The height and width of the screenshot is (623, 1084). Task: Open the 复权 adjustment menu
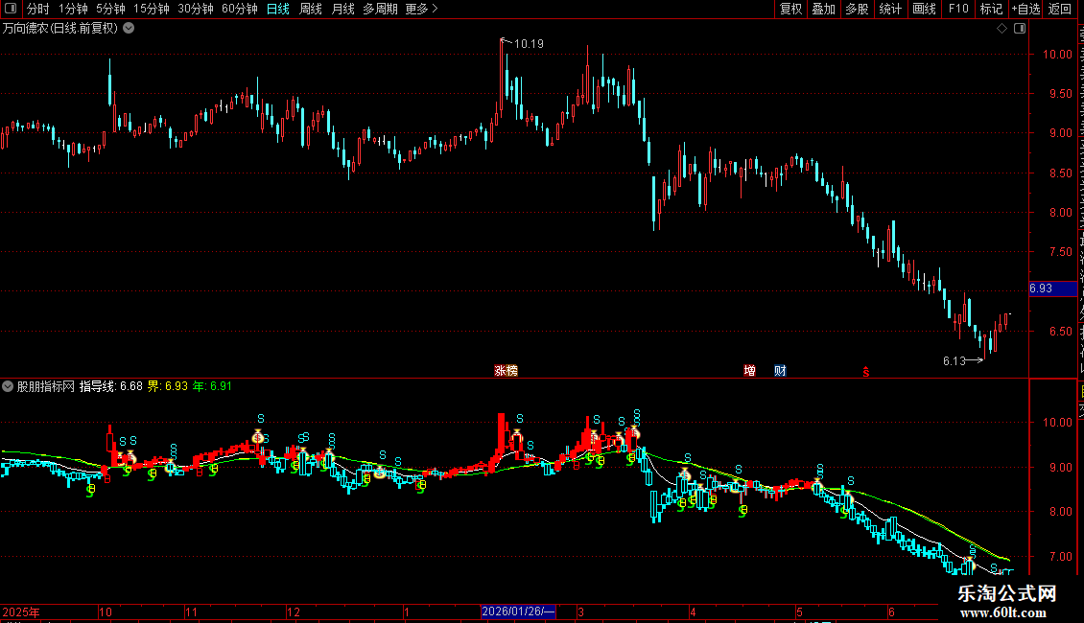point(790,9)
